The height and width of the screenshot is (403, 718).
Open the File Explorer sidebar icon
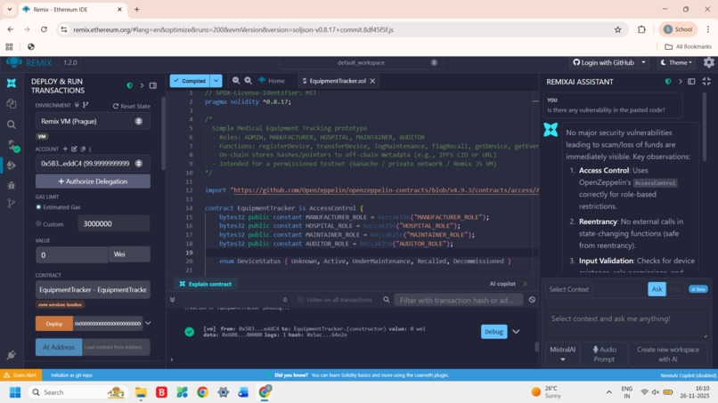point(12,104)
